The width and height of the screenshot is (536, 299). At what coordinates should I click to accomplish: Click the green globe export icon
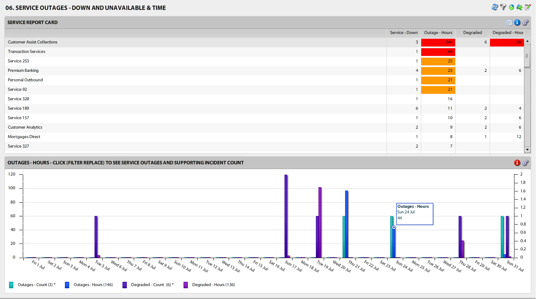(511, 7)
